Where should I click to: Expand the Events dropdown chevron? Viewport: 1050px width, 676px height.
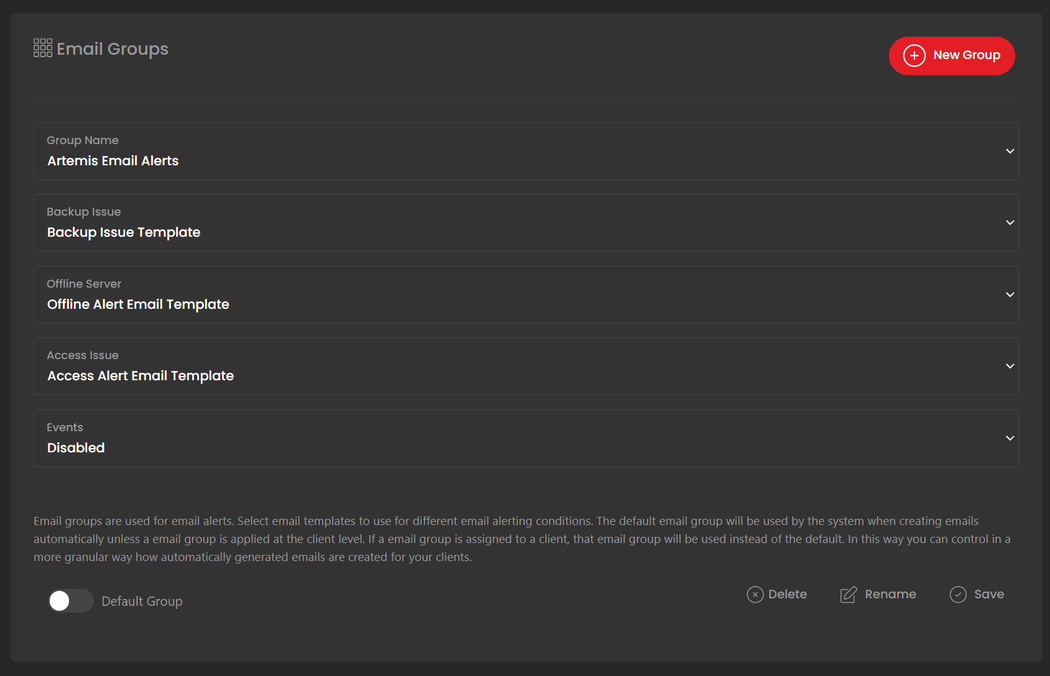(x=1010, y=438)
